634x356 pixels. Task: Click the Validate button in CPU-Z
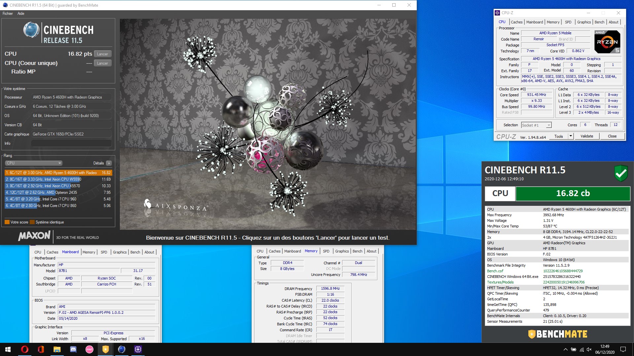tap(586, 136)
